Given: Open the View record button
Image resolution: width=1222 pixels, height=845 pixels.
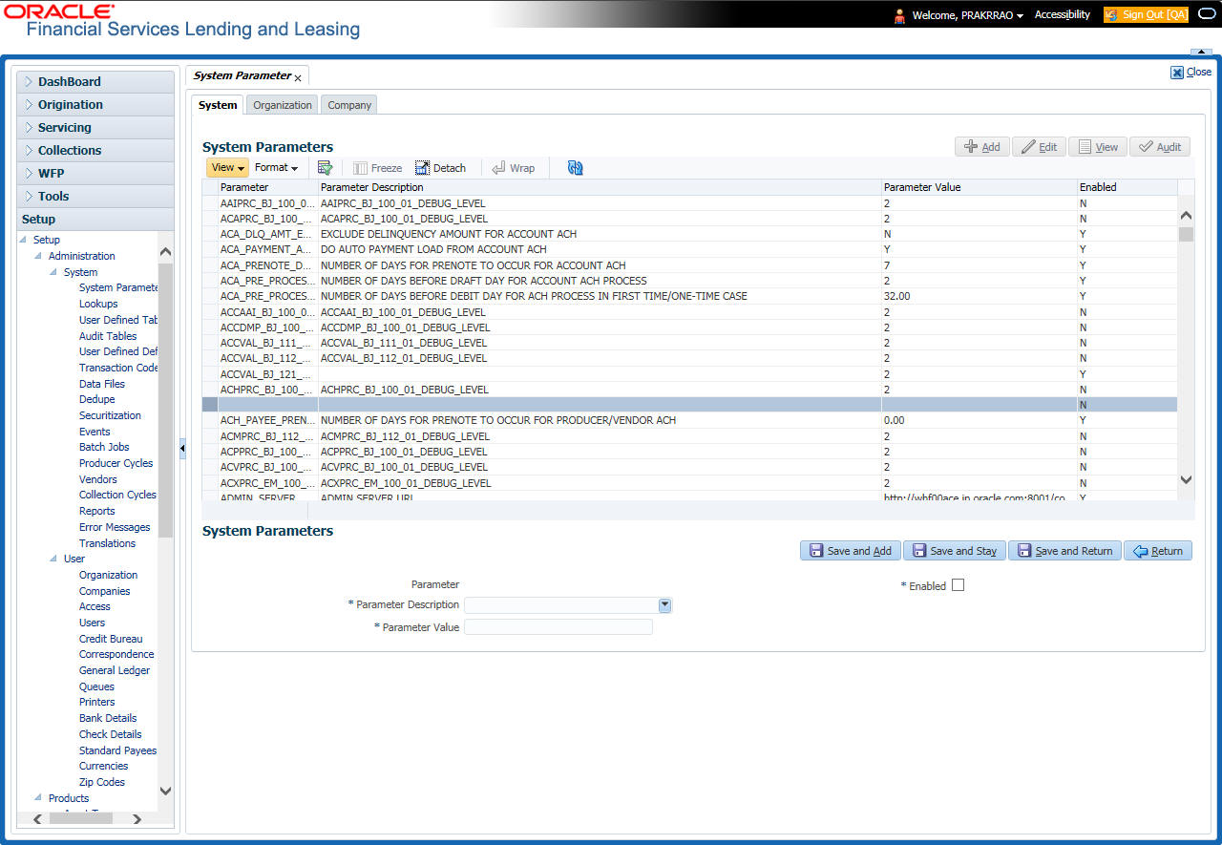Looking at the screenshot, I should coord(1097,147).
